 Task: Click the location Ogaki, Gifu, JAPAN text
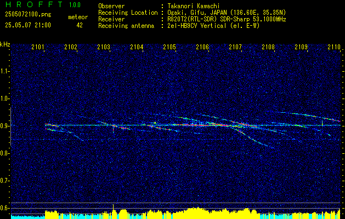[227, 13]
